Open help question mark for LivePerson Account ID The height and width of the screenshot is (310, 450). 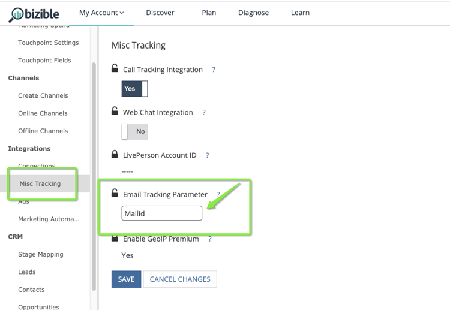coord(208,155)
